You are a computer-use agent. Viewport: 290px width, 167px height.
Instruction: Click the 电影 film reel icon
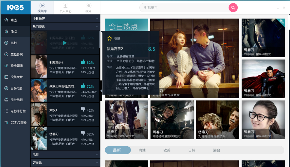pos(6,43)
